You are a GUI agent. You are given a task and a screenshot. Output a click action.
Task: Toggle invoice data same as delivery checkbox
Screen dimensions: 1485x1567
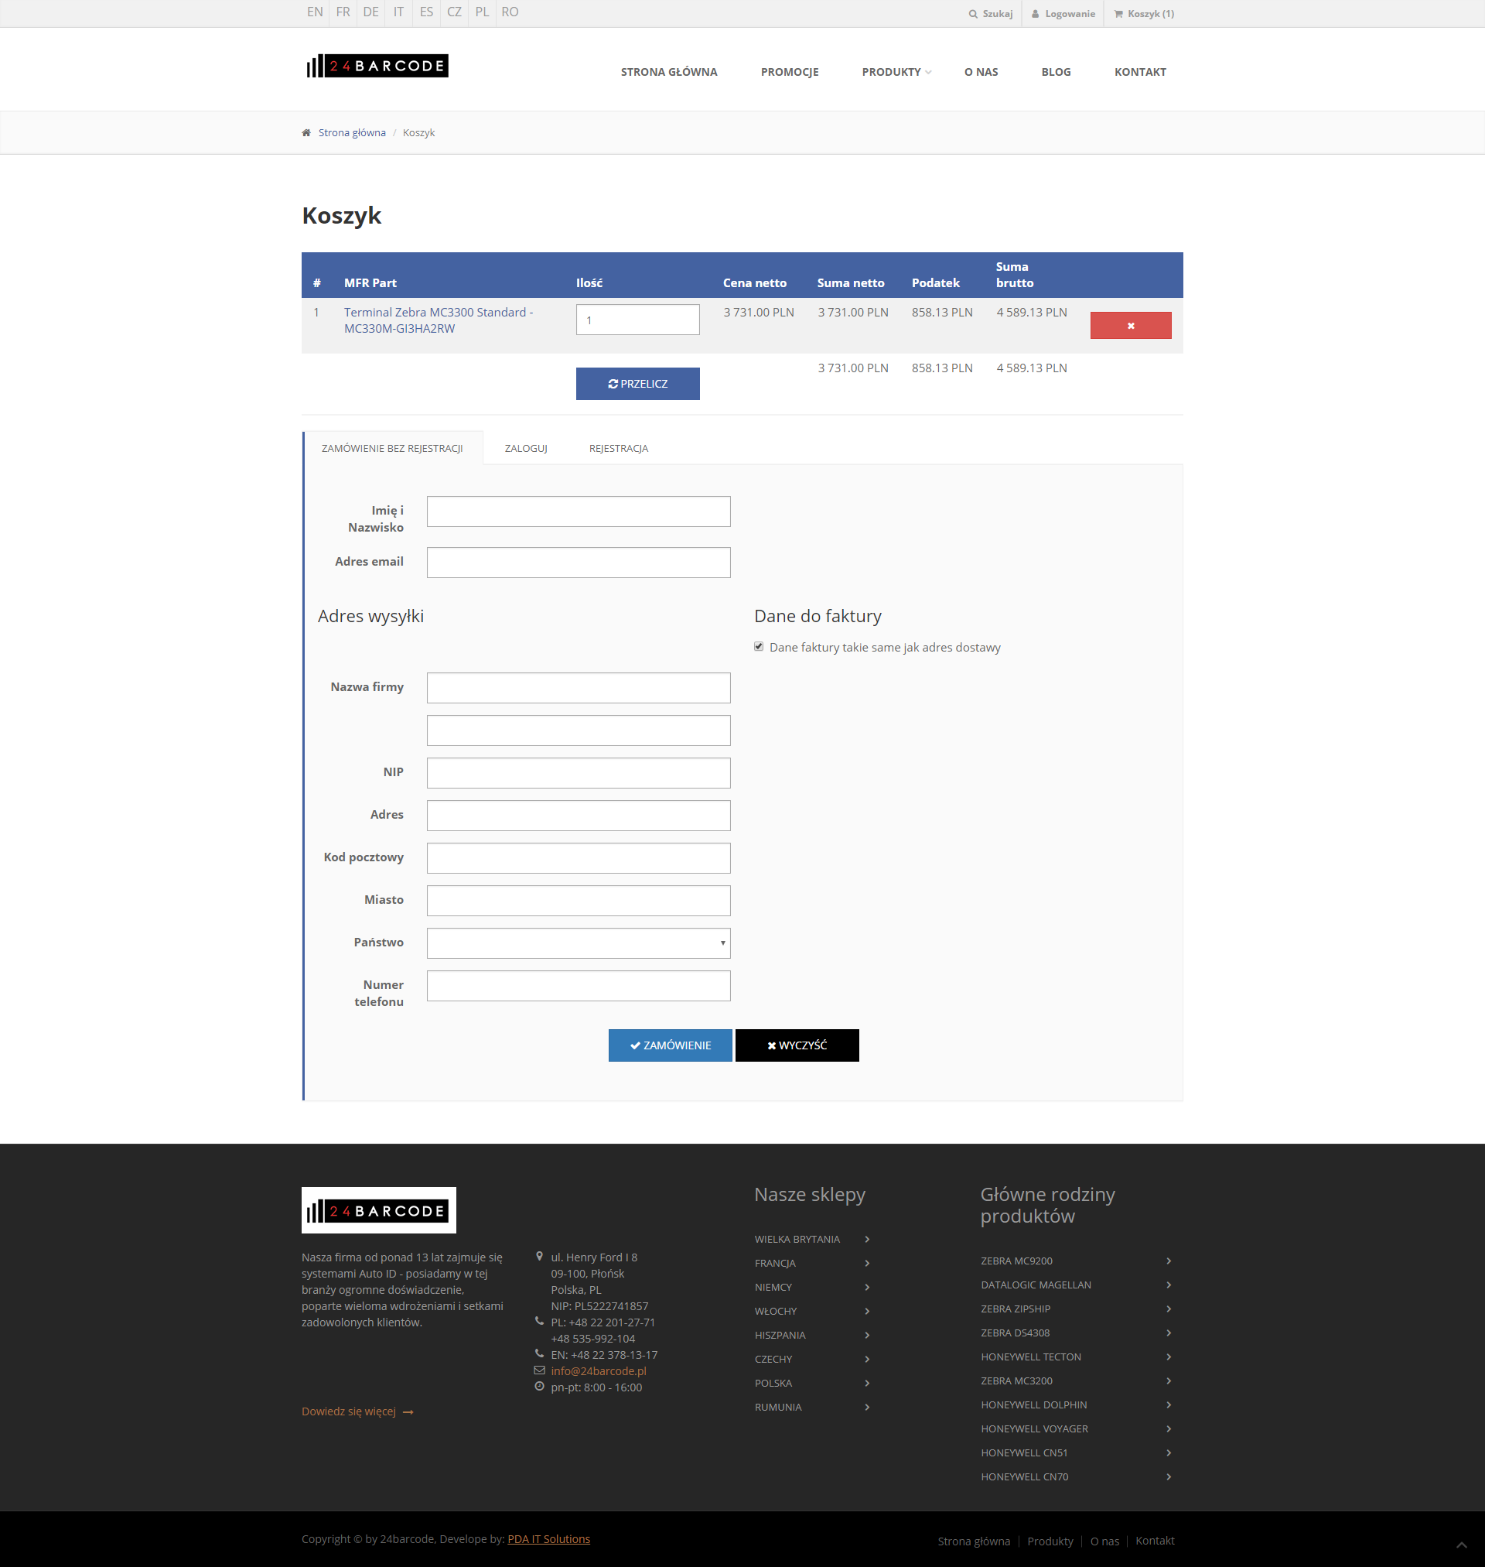pos(758,647)
